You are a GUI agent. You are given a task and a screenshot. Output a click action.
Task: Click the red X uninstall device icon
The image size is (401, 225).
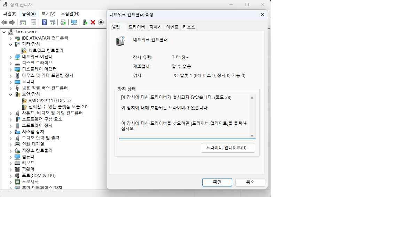click(93, 23)
